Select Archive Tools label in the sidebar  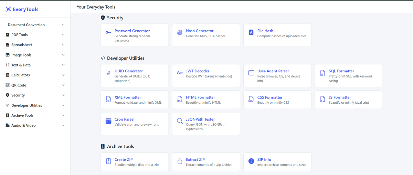[22, 115]
